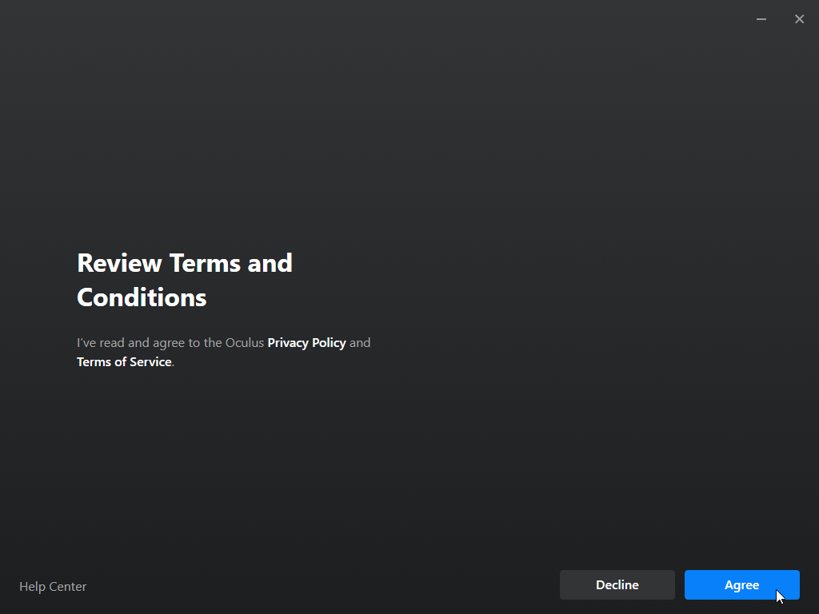Click the Review Terms and Conditions heading
This screenshot has height=614, width=819.
click(x=185, y=280)
